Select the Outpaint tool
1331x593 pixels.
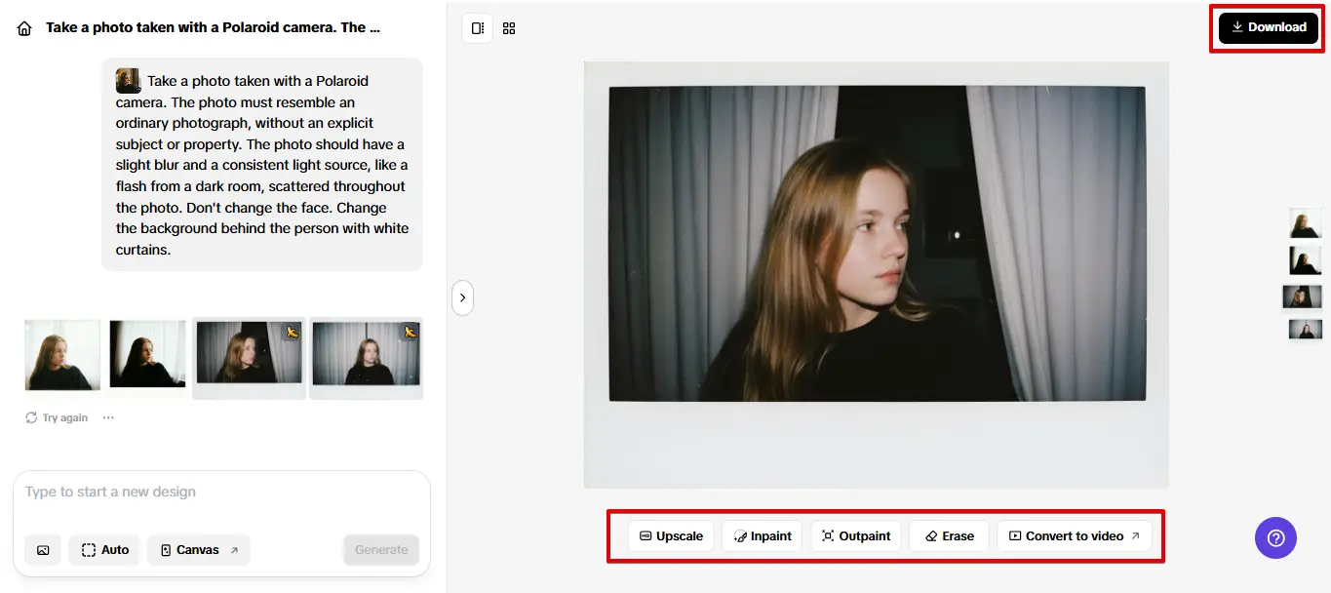[x=855, y=535]
